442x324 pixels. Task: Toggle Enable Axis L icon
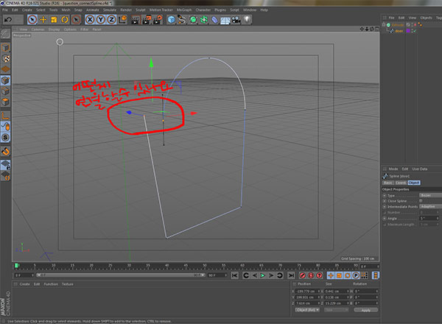[6, 116]
